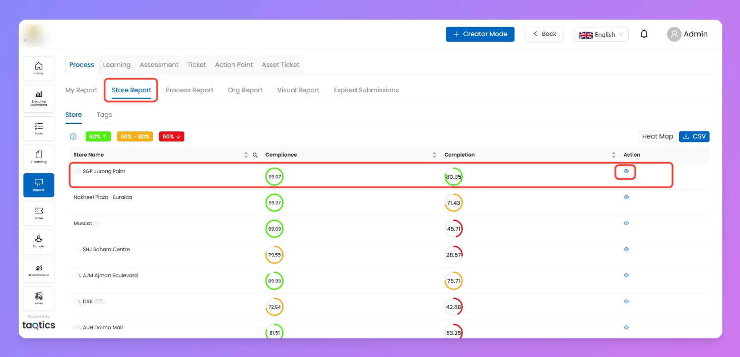The image size is (740, 357).
Task: Switch to the Process Report tab
Action: tap(189, 90)
